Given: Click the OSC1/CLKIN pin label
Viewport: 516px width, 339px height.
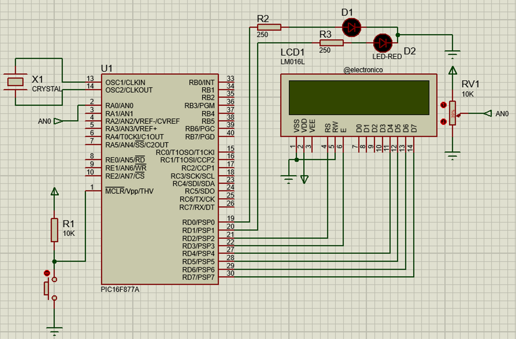Looking at the screenshot, I should (x=125, y=82).
